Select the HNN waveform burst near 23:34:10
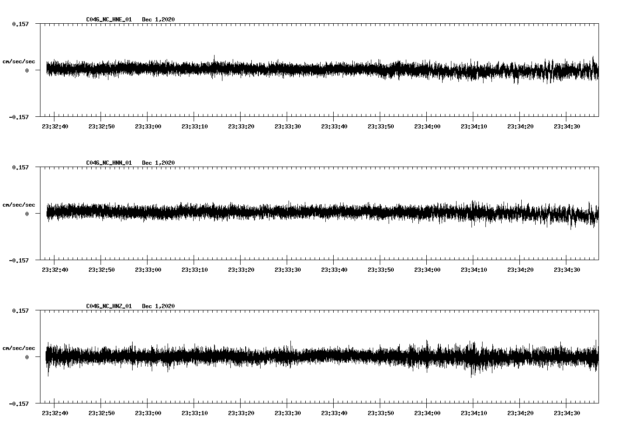 (474, 214)
